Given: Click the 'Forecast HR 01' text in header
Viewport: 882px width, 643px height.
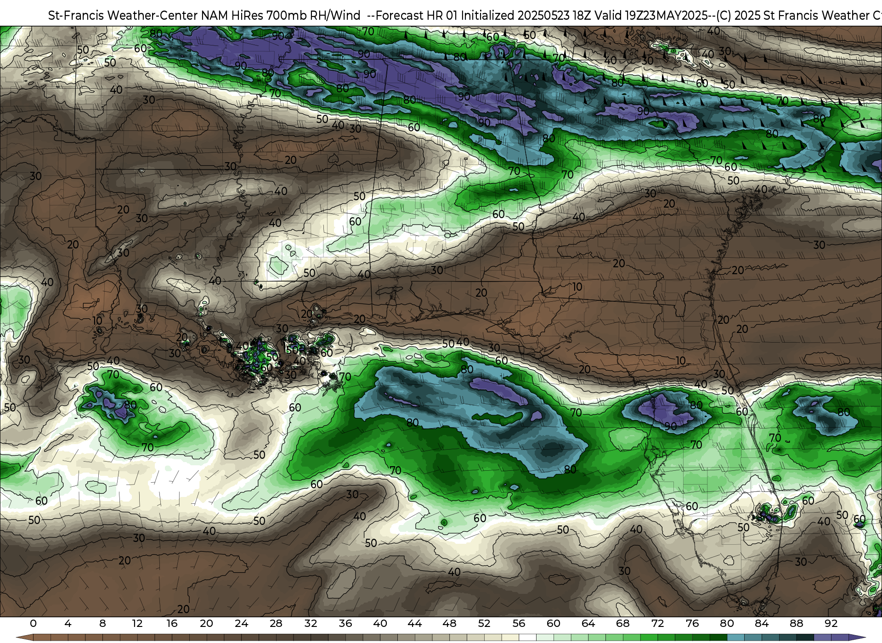Looking at the screenshot, I should click(x=417, y=16).
